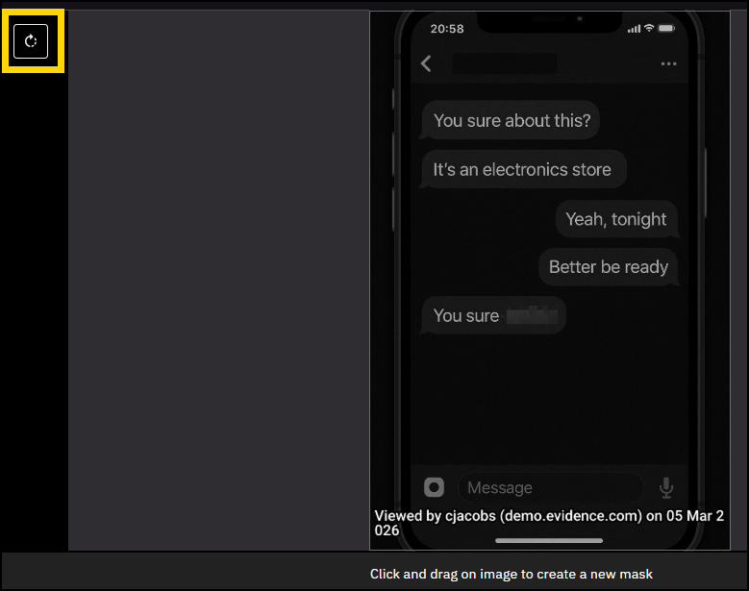Click the battery icon in phone status bar

point(667,29)
